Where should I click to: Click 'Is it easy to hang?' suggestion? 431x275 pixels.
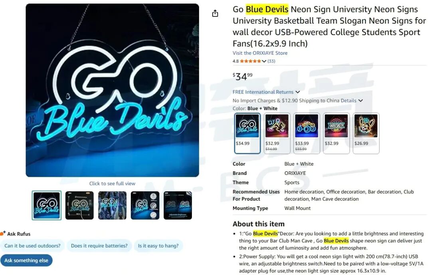pyautogui.click(x=158, y=245)
